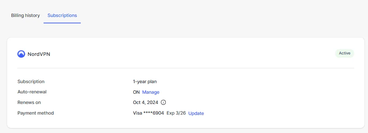Image resolution: width=368 pixels, height=133 pixels.
Task: Select the Subscriptions tab
Action: point(62,16)
